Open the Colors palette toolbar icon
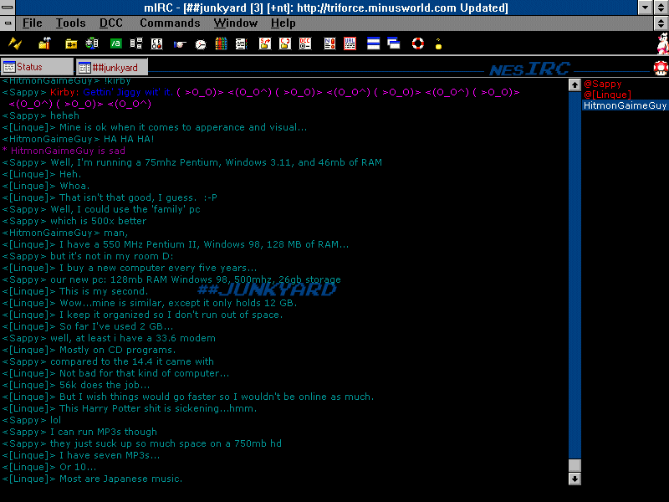This screenshot has height=502, width=669. [x=221, y=44]
